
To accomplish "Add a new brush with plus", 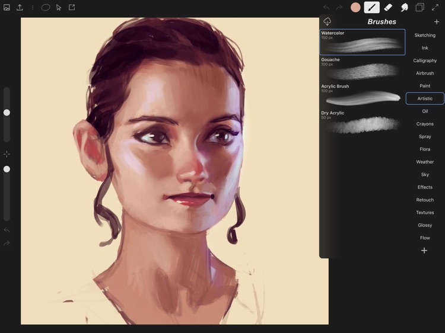I will [437, 22].
